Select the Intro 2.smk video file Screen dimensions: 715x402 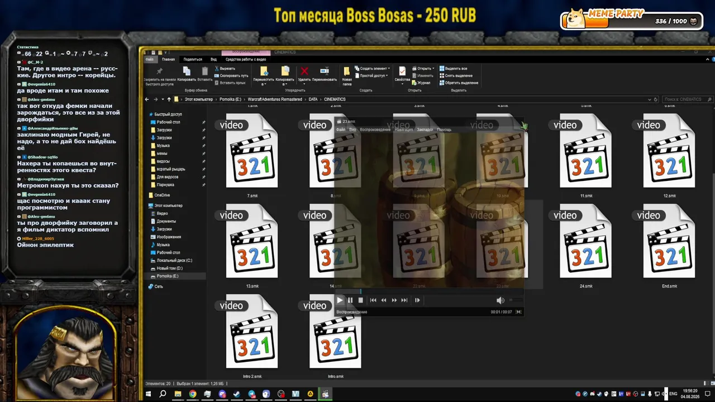(x=252, y=336)
